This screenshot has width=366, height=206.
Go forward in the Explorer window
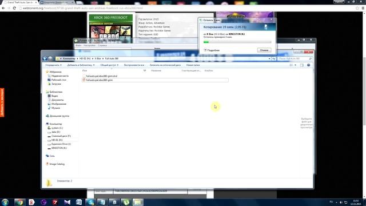tap(50, 58)
